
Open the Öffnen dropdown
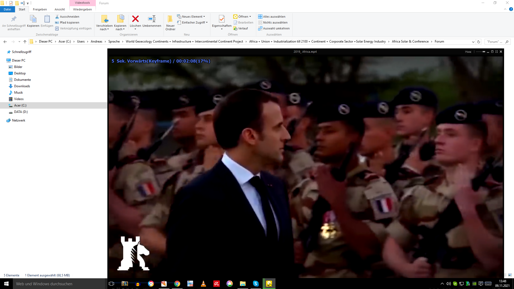242,17
